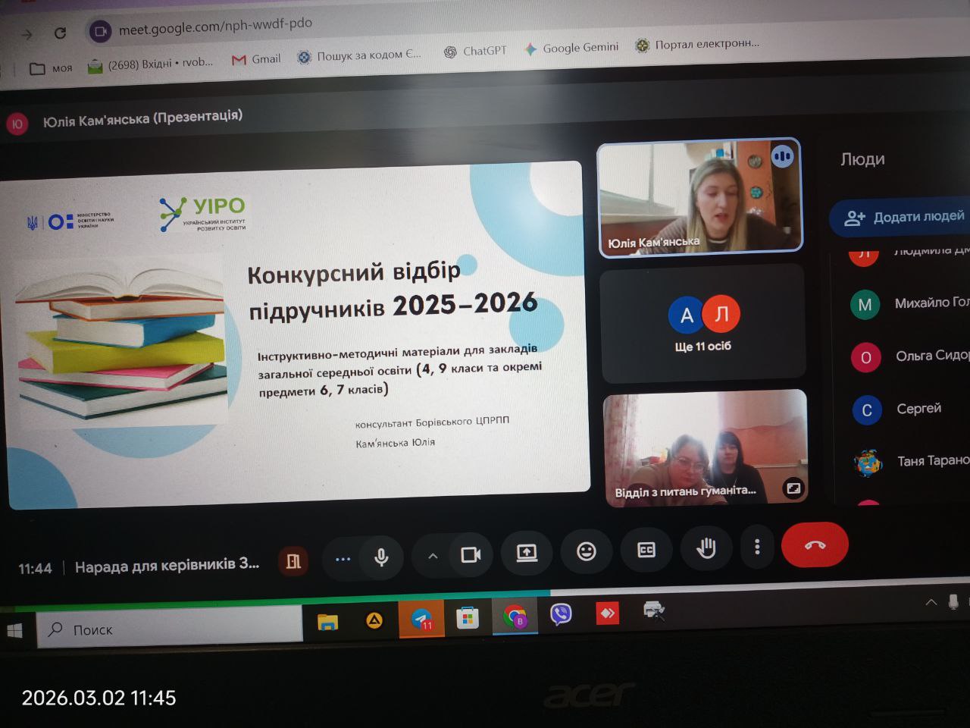
Task: Click the companion mode door icon
Action: 293,561
